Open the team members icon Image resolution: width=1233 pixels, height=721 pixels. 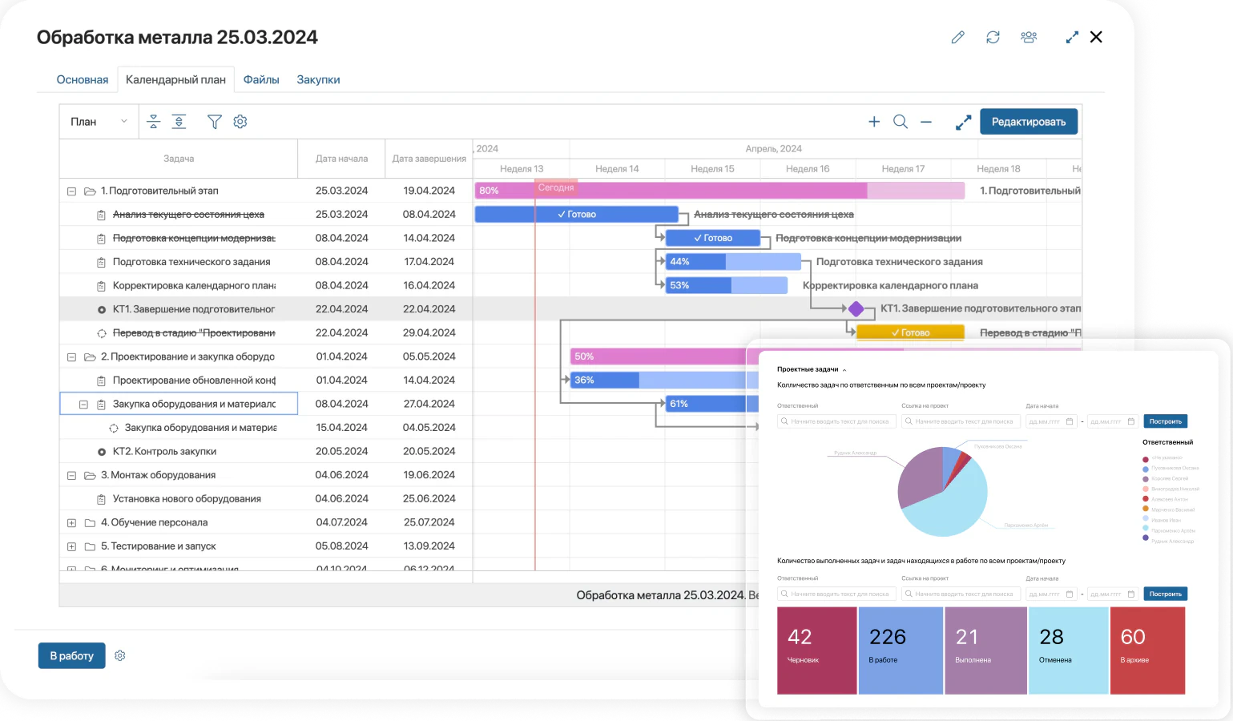point(1029,38)
